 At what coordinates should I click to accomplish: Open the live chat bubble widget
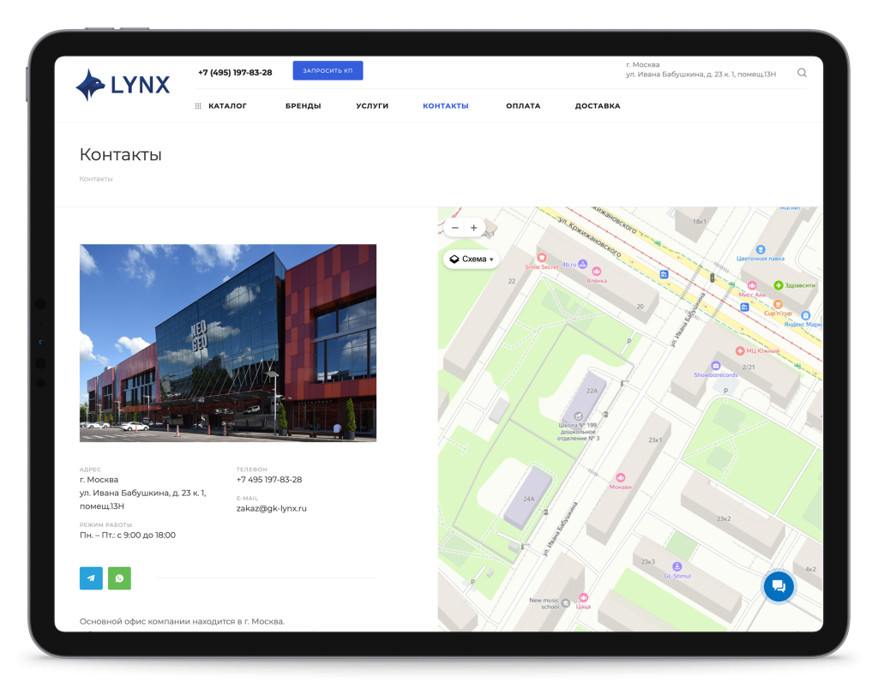[x=779, y=586]
